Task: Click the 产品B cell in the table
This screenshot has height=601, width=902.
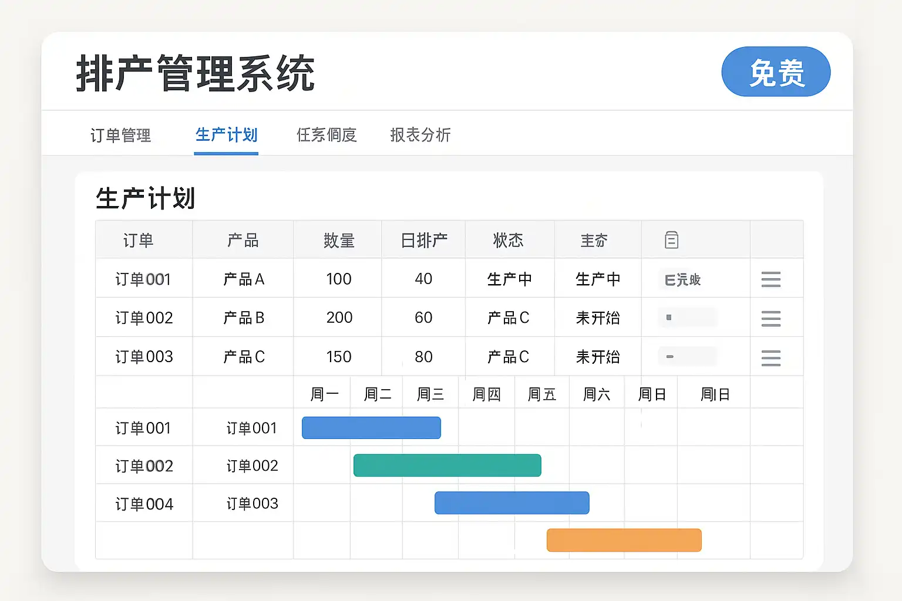Action: tap(244, 318)
